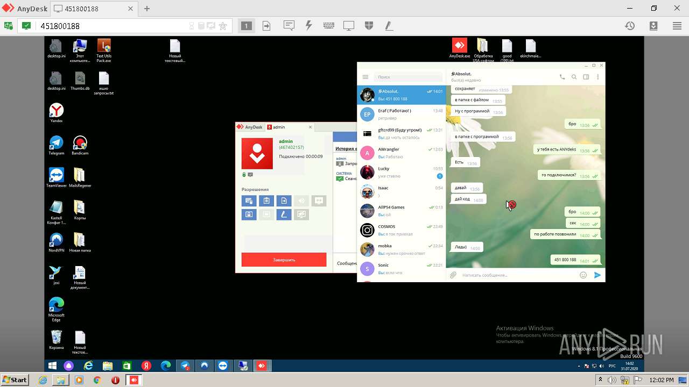Toggle keyboard and mouse permission
689x387 pixels.
[249, 200]
